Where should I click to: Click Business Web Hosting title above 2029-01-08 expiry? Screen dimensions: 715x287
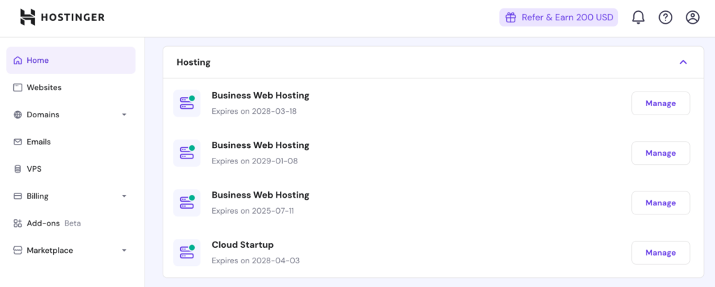[260, 145]
